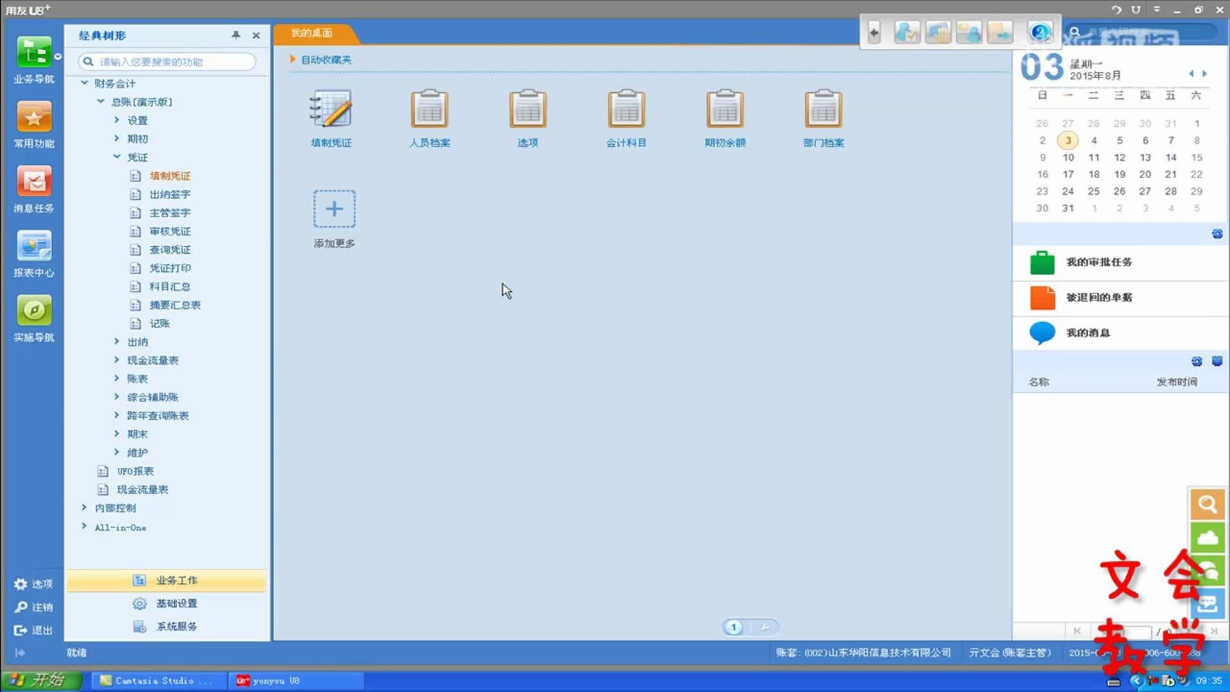Image resolution: width=1230 pixels, height=692 pixels.
Task: Toggle the pin on 经典树形 panel
Action: 236,35
